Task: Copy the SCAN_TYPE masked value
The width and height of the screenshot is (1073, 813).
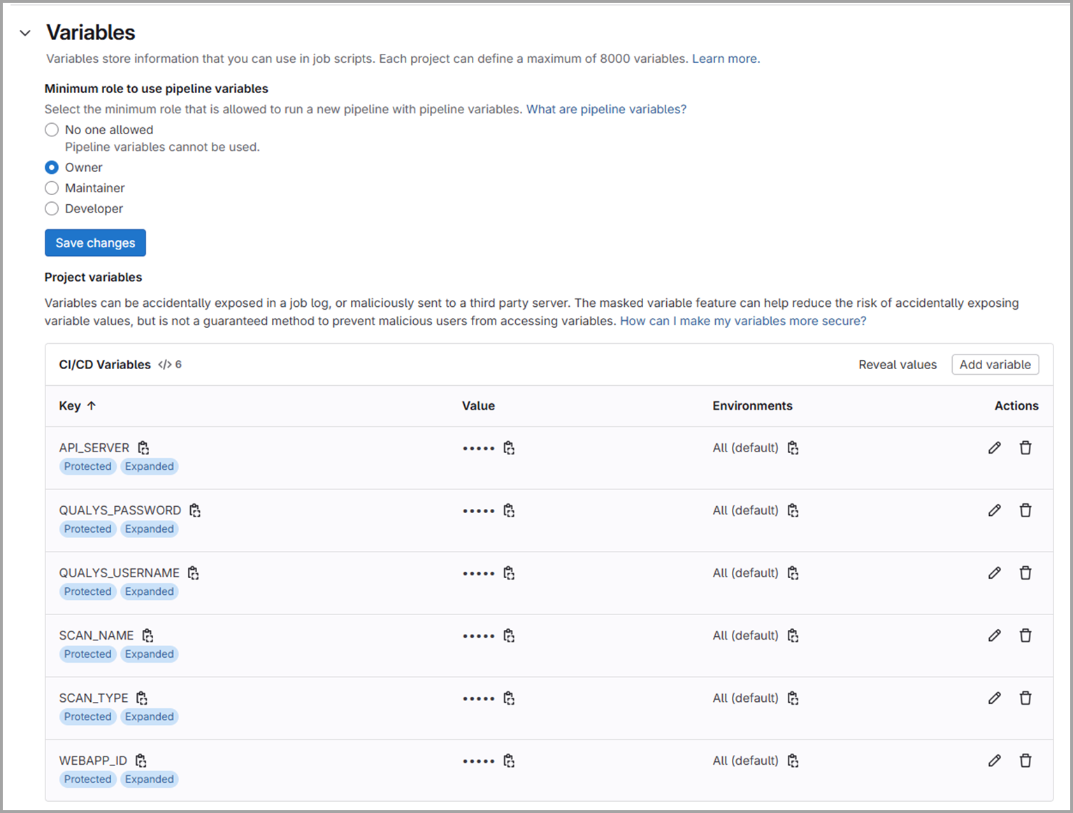Action: click(x=509, y=698)
